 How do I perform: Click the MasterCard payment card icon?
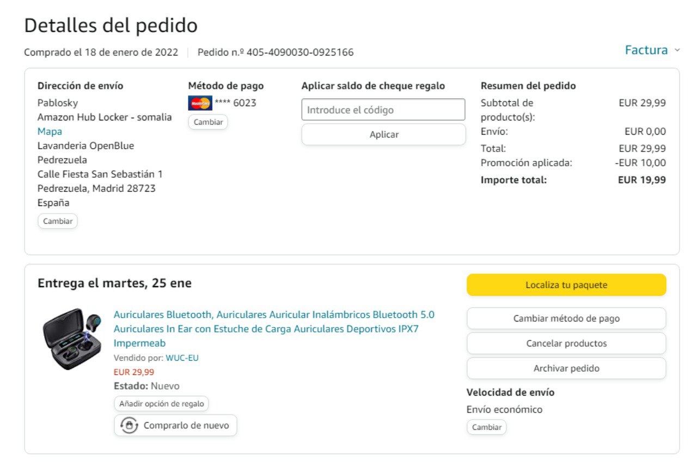200,103
